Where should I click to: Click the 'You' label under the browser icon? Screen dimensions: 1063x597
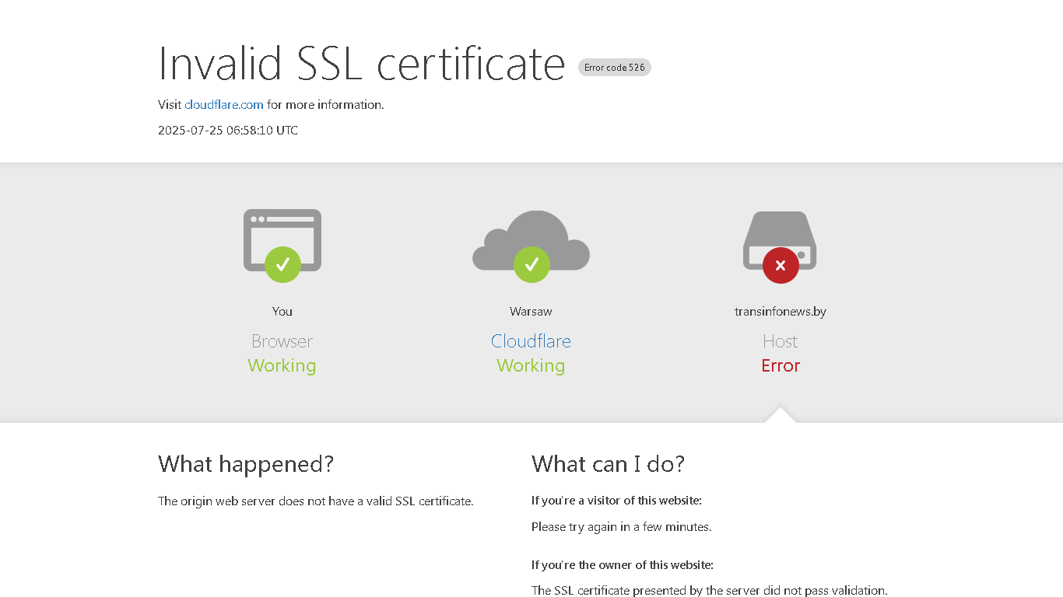282,312
